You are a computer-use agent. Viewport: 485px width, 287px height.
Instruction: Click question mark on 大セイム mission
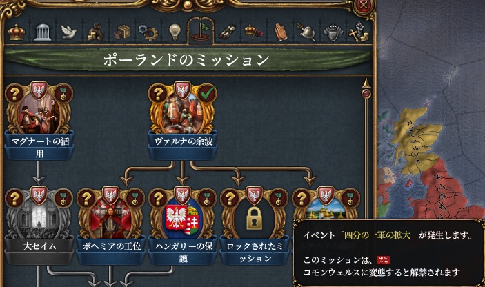[14, 198]
